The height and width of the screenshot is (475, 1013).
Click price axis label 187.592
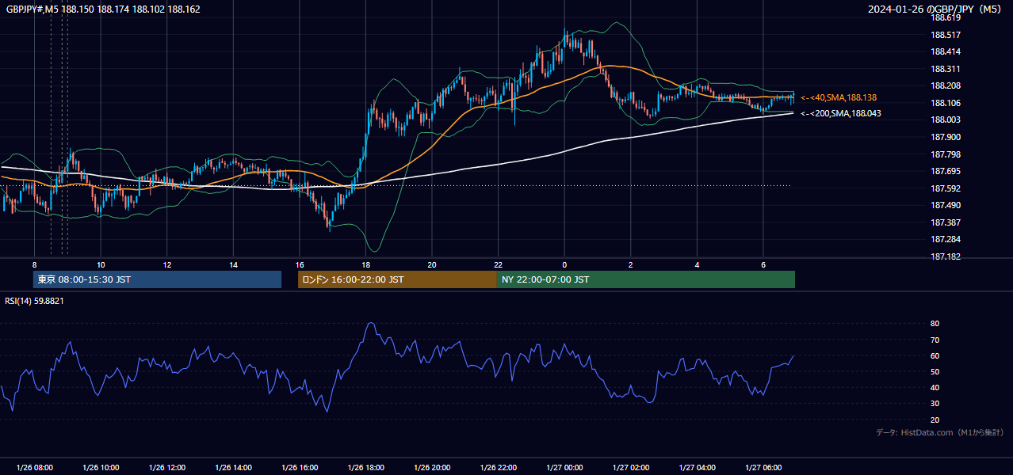pos(945,188)
